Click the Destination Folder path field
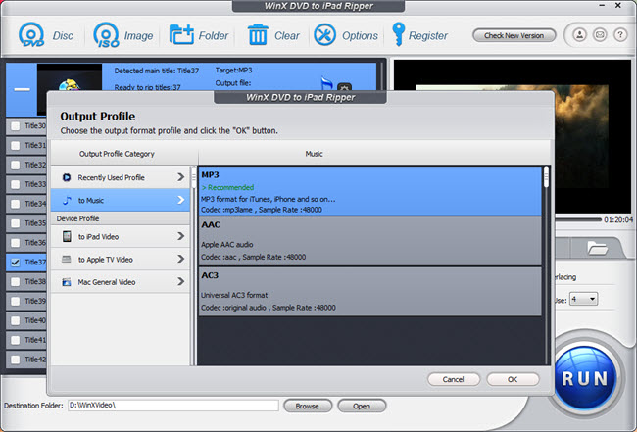The image size is (637, 432). pos(173,406)
